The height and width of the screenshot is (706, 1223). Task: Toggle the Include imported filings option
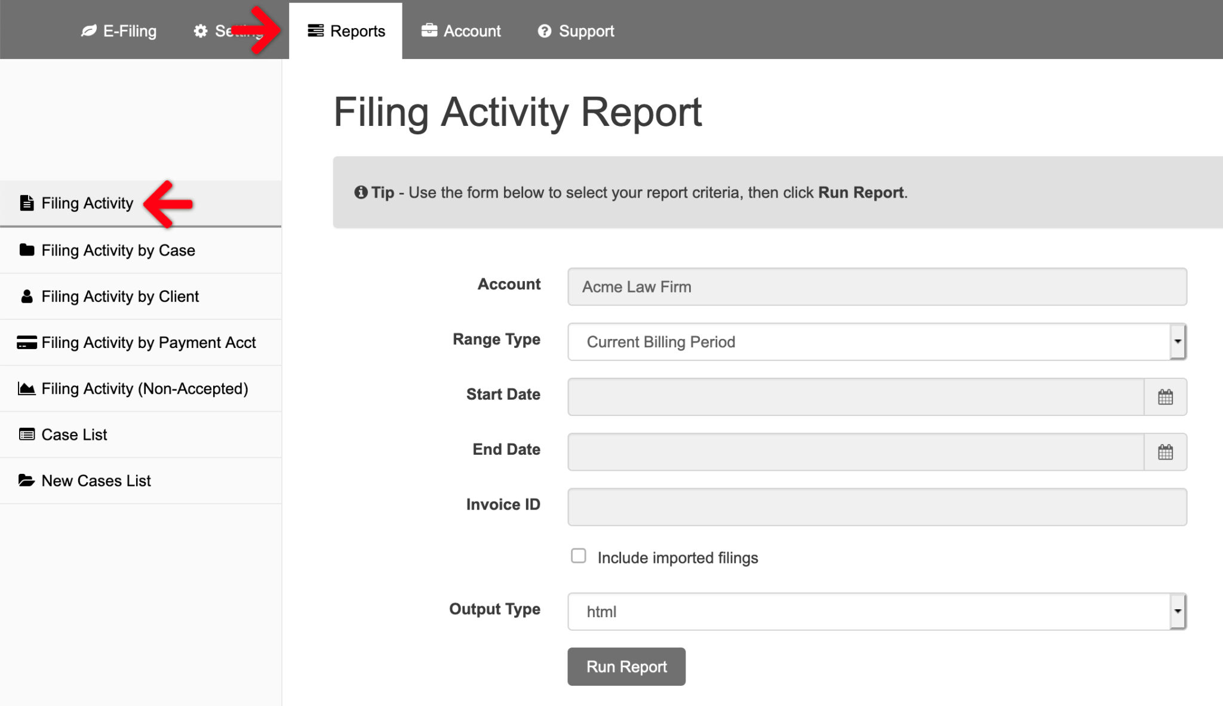(x=578, y=557)
